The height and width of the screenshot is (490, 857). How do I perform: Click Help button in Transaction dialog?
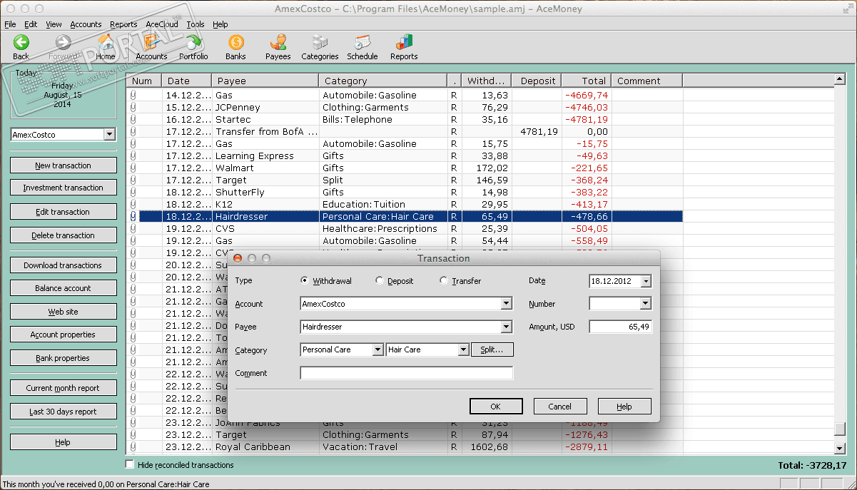click(x=624, y=407)
